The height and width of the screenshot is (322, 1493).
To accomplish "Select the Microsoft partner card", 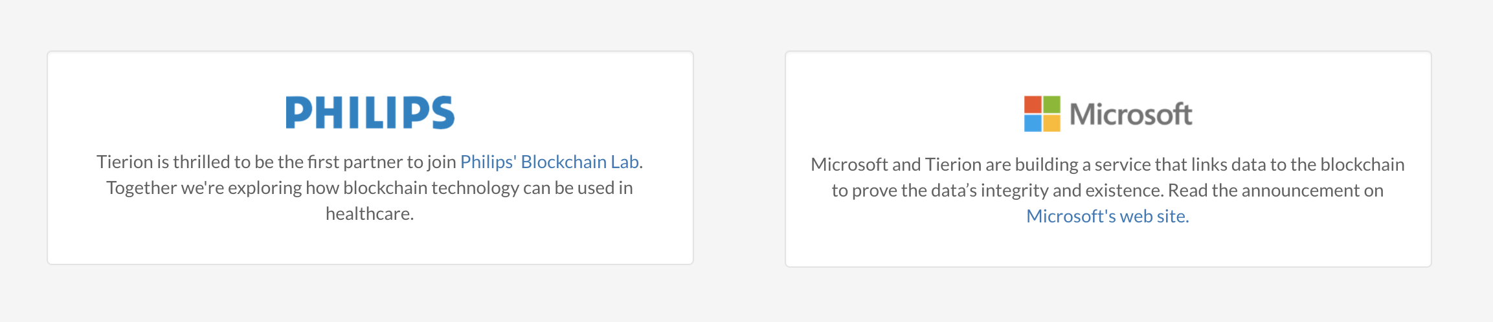I will pyautogui.click(x=1108, y=159).
